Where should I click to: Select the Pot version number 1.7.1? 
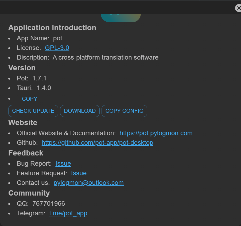click(x=39, y=78)
